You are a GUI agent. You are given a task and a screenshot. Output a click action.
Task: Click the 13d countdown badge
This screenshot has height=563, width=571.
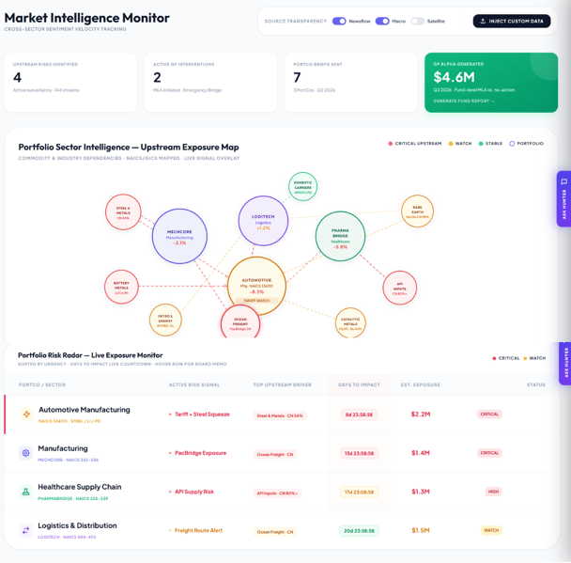pos(359,453)
